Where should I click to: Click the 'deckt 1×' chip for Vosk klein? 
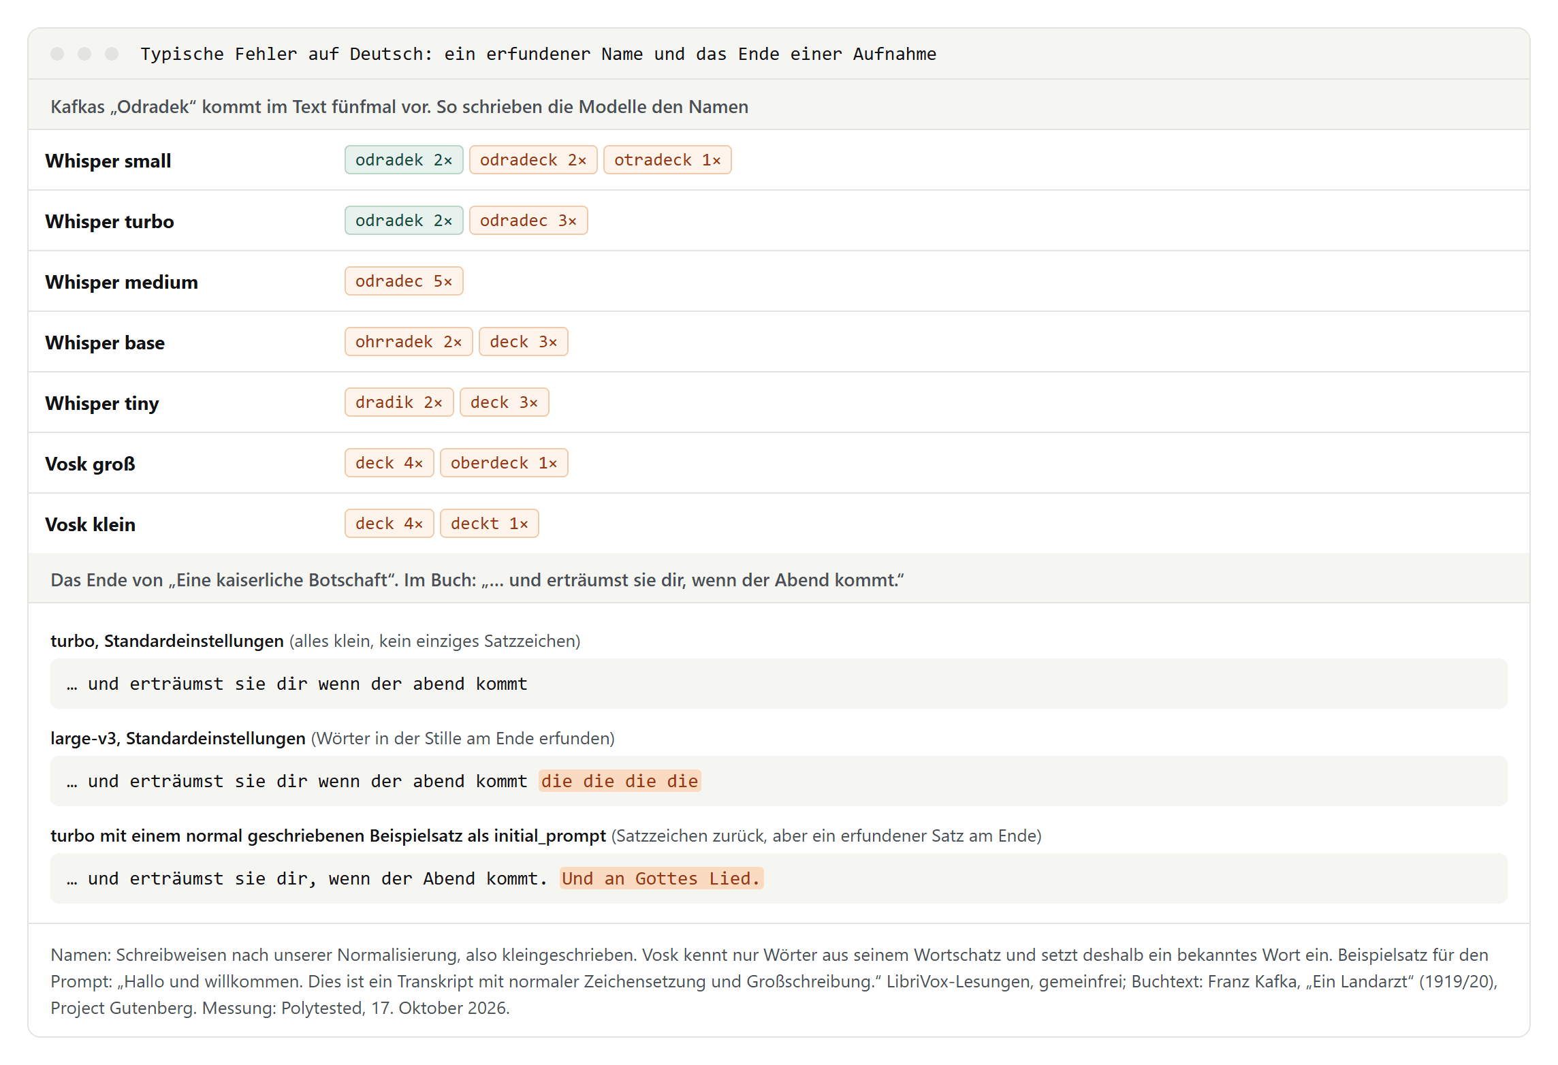point(489,524)
